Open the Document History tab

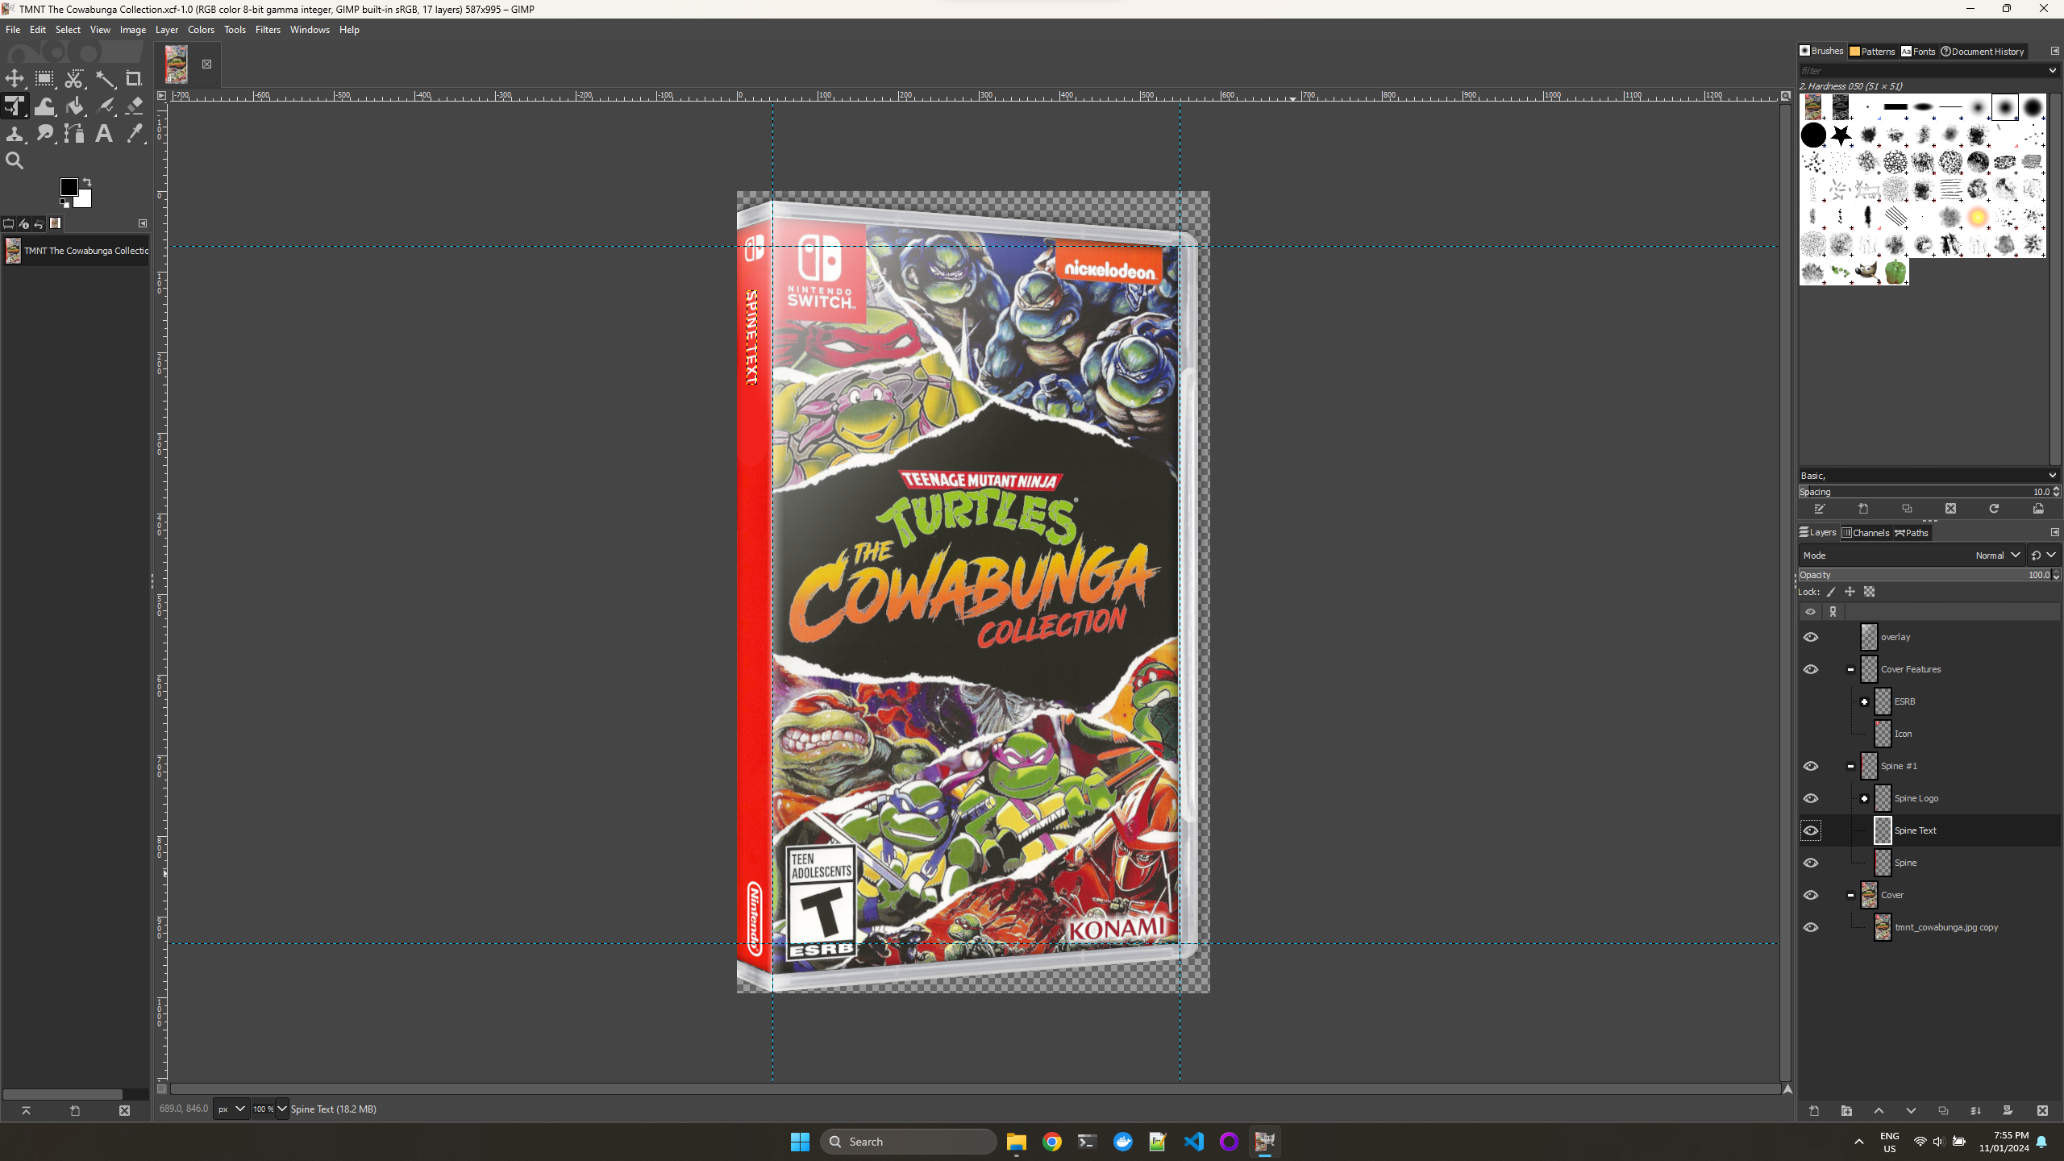pos(1983,52)
